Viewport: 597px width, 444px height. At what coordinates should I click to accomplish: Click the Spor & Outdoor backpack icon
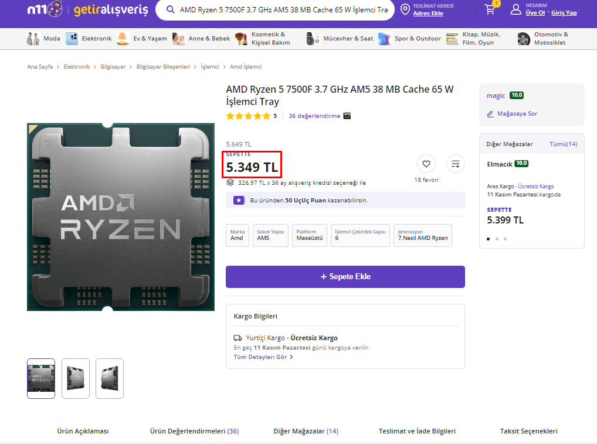pos(385,39)
